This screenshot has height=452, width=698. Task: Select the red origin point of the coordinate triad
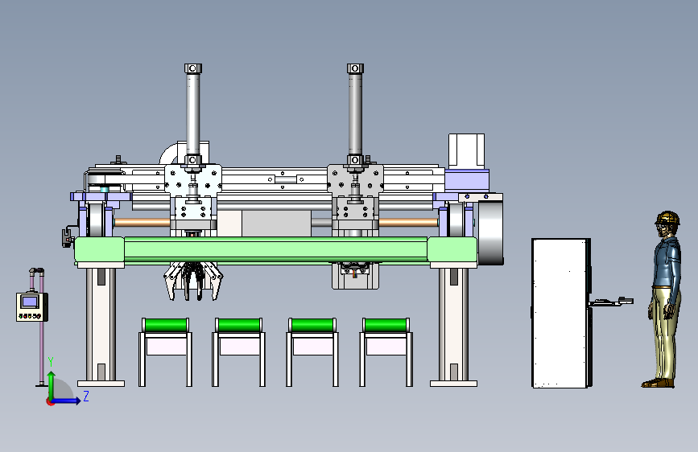coord(50,401)
